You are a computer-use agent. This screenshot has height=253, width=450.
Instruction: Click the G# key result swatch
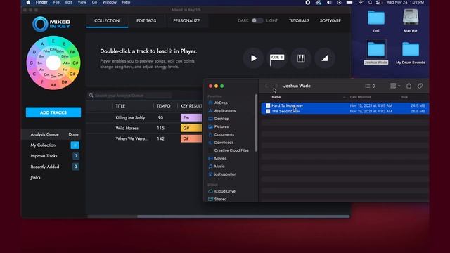(191, 128)
